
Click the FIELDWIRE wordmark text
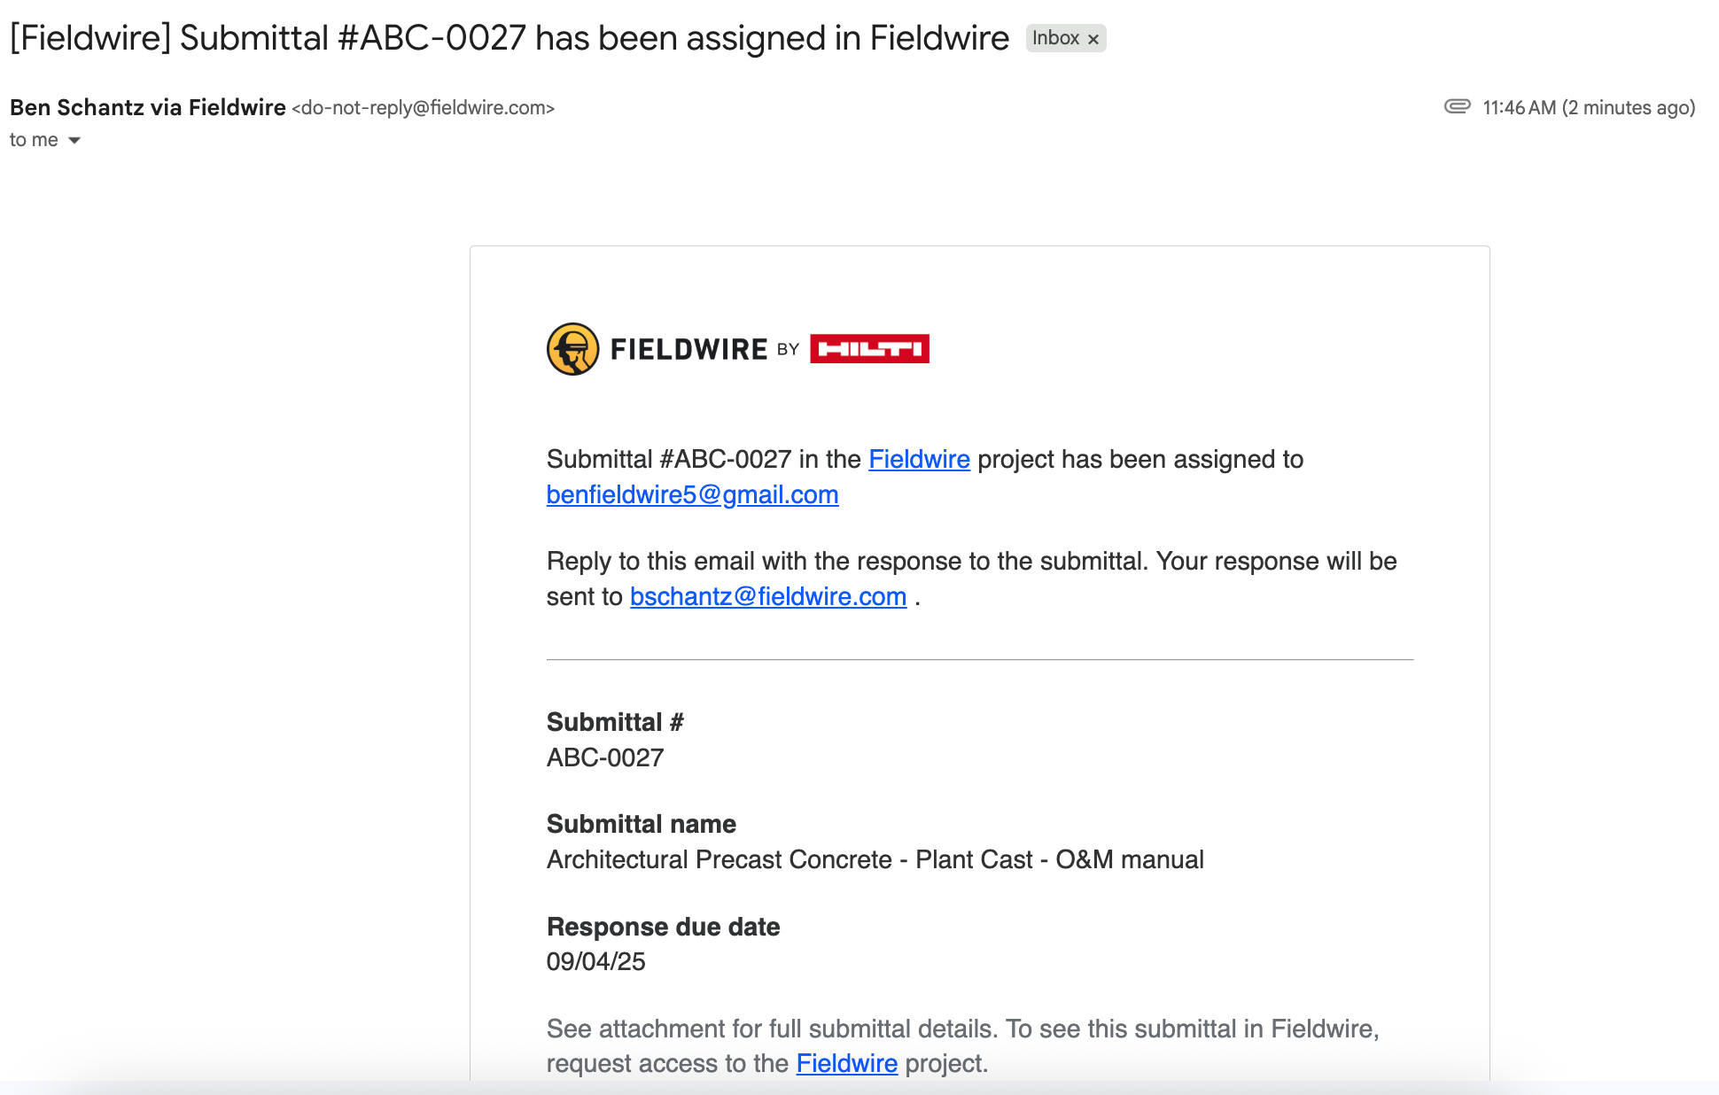[688, 349]
